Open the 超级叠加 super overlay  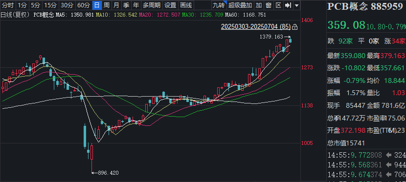click(x=240, y=5)
